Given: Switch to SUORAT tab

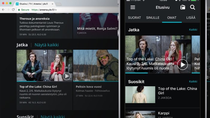Looking at the screenshot, I should [x=134, y=18].
